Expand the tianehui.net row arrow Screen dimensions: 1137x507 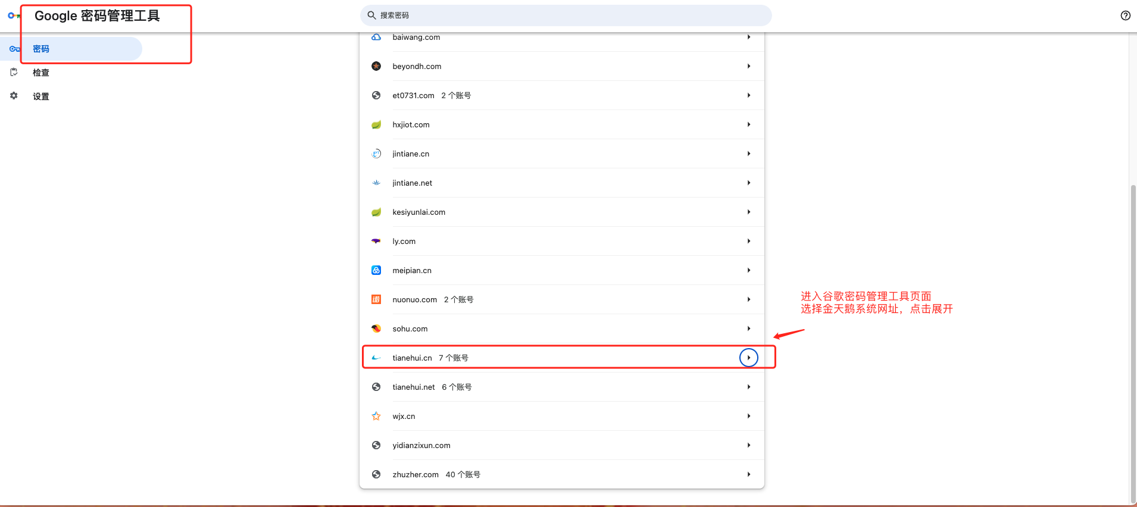click(749, 387)
